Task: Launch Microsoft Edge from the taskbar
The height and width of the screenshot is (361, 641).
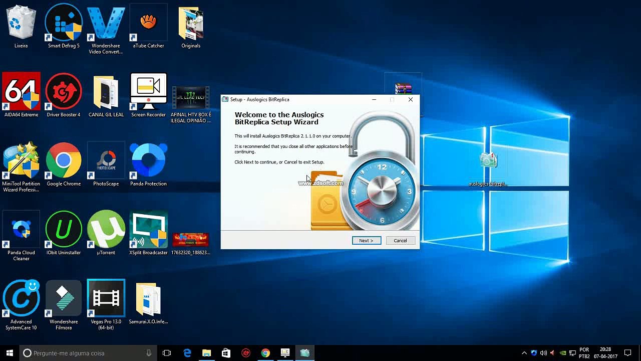Action: click(187, 353)
